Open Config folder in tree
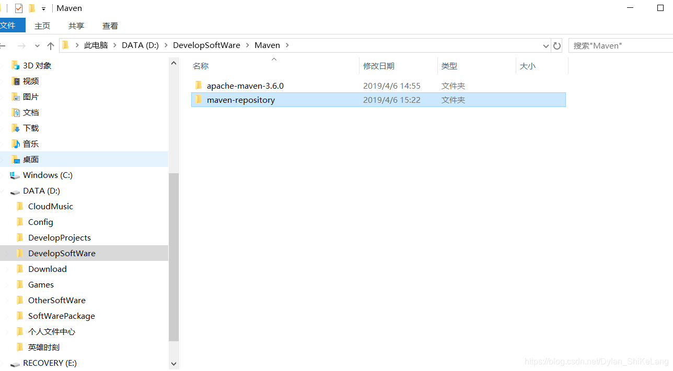Viewport: 673px width, 371px height. [41, 222]
